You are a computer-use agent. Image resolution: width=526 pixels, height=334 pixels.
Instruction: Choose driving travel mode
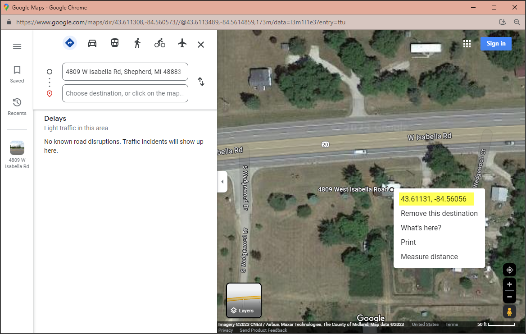pyautogui.click(x=92, y=43)
